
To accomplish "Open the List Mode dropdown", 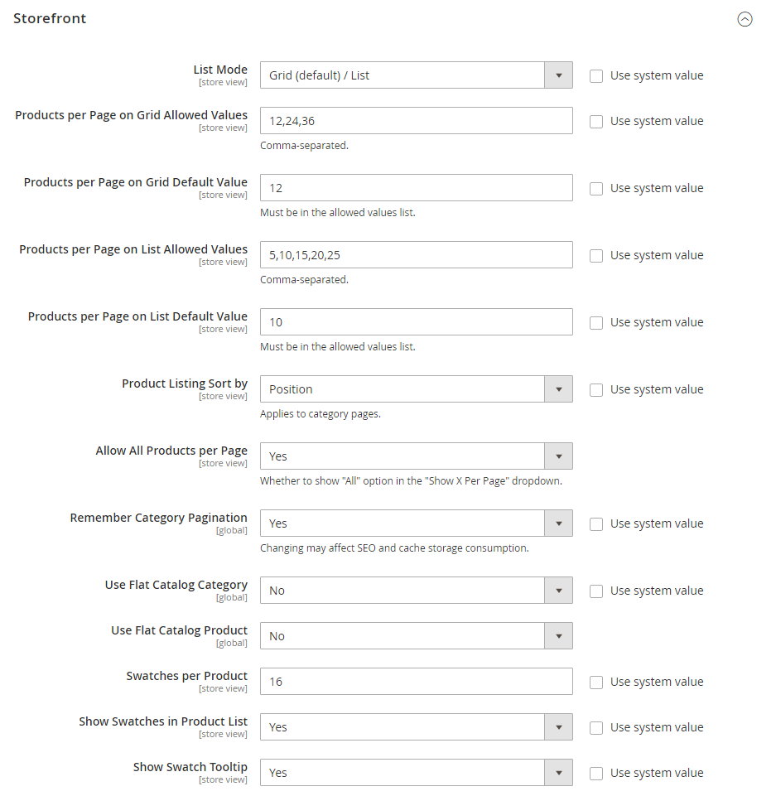I will pyautogui.click(x=417, y=75).
